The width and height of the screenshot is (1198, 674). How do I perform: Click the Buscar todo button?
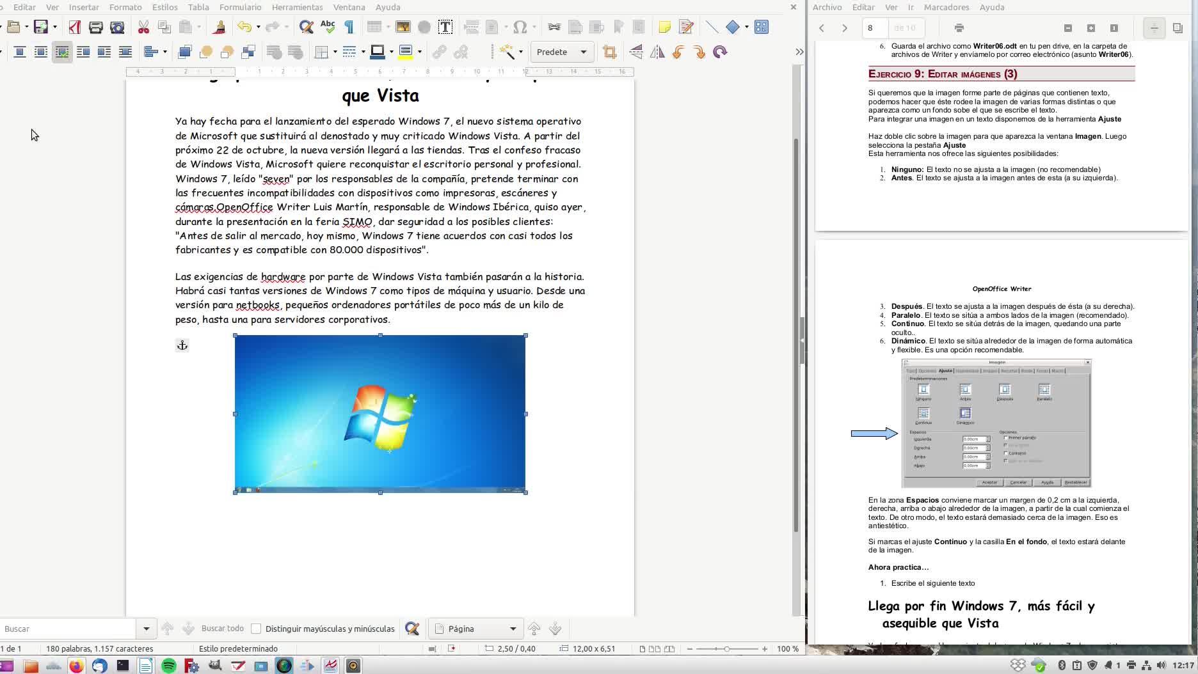coord(222,629)
